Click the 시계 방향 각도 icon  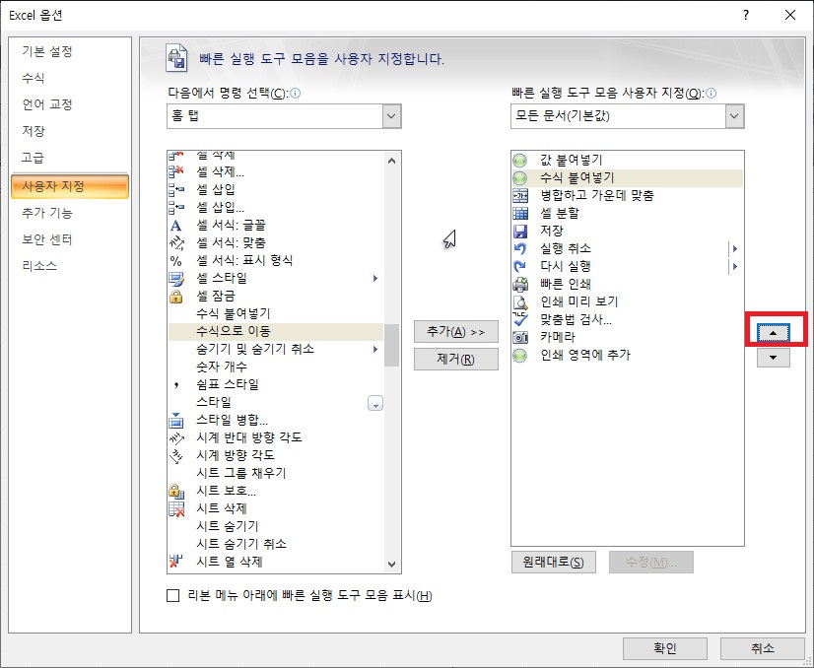tap(176, 456)
